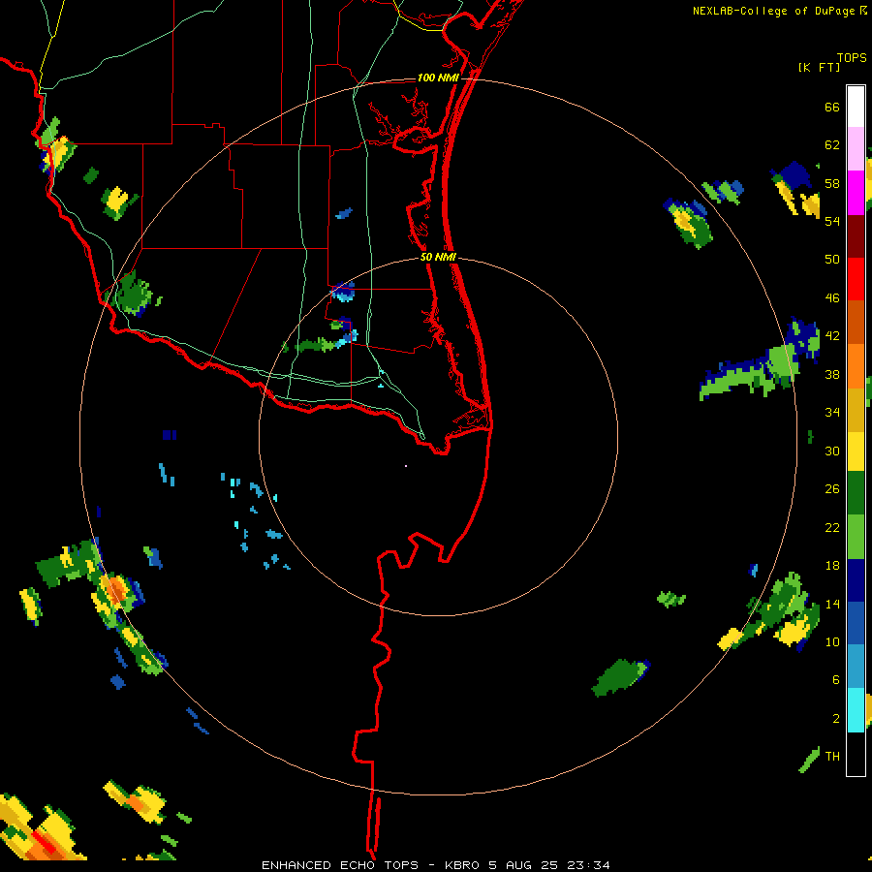Click the "100 NMI" range ring label

tap(438, 78)
